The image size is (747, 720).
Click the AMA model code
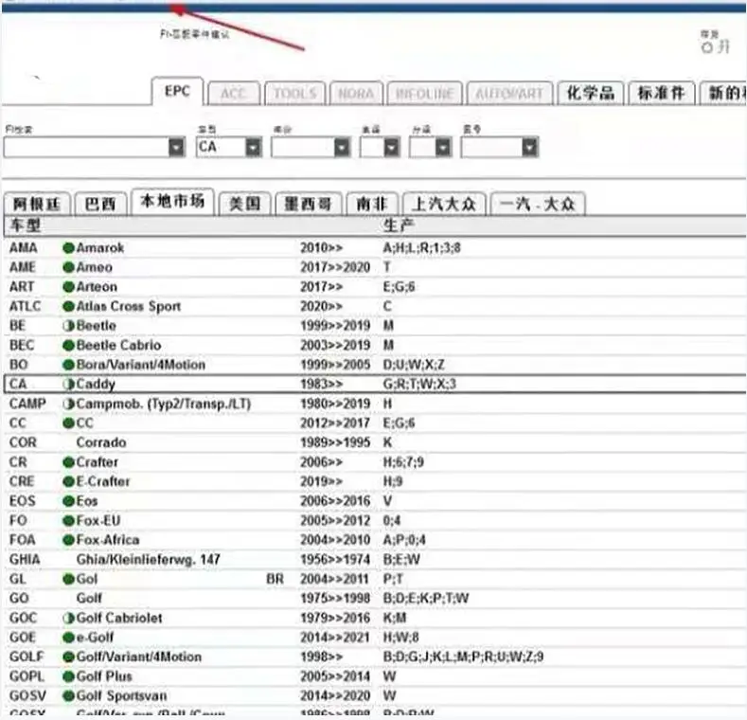coord(24,248)
